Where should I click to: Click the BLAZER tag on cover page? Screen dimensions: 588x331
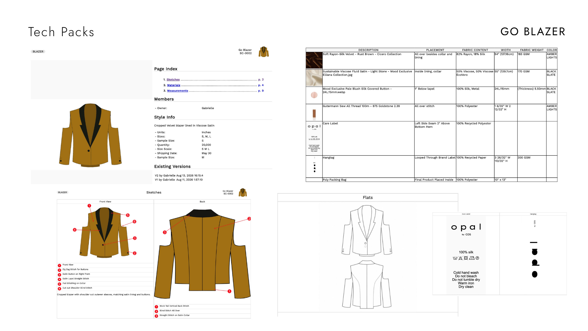point(38,51)
